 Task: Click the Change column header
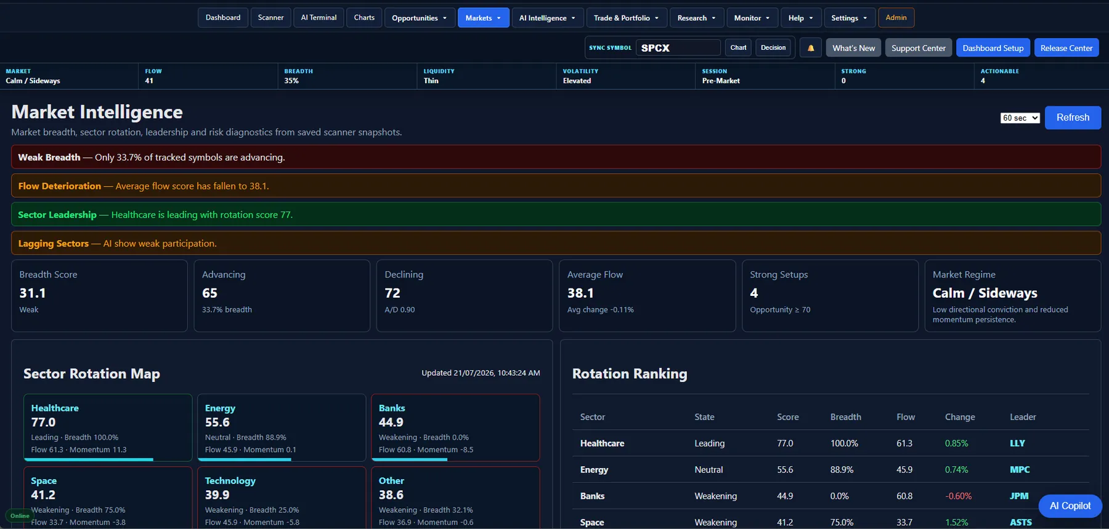(x=960, y=417)
